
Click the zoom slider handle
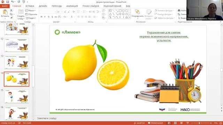199,123
